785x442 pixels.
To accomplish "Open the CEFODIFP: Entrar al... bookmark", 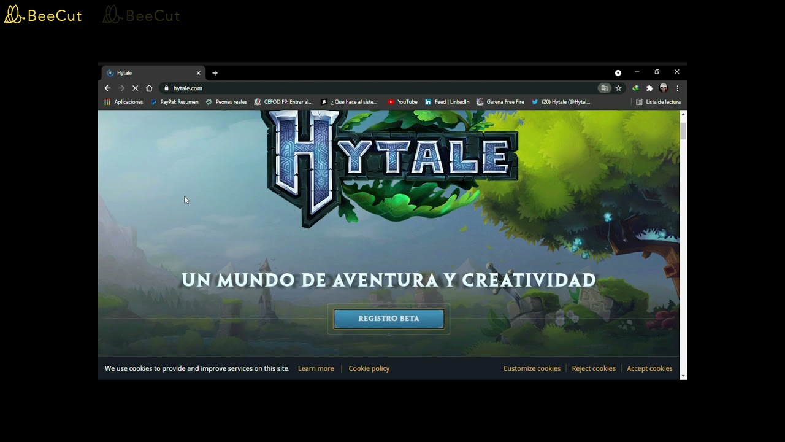I will click(283, 102).
